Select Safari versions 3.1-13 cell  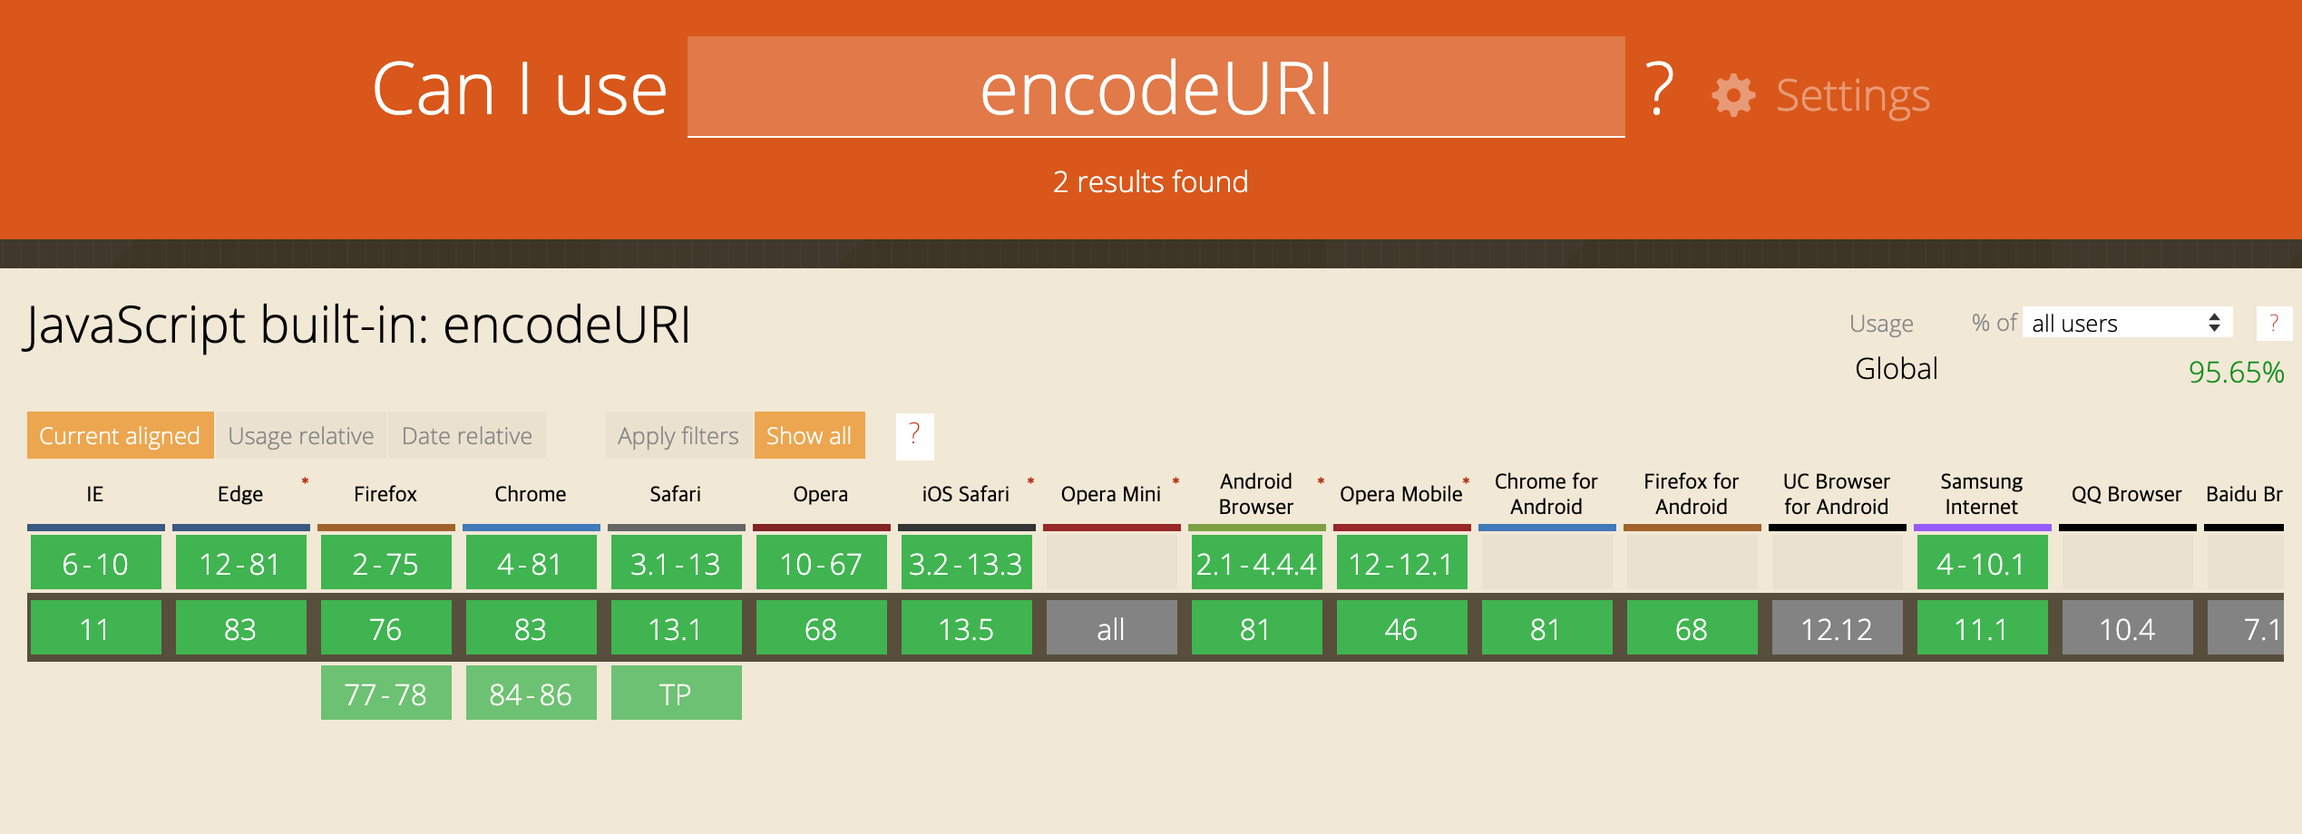pyautogui.click(x=677, y=562)
